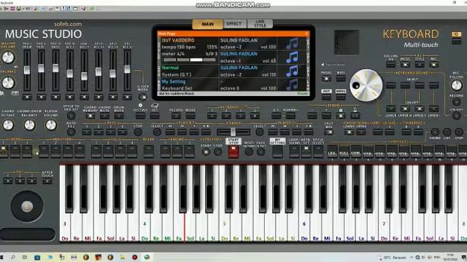The image size is (467, 262).
Task: Toggle the PEDAL button
Action: [x=326, y=79]
